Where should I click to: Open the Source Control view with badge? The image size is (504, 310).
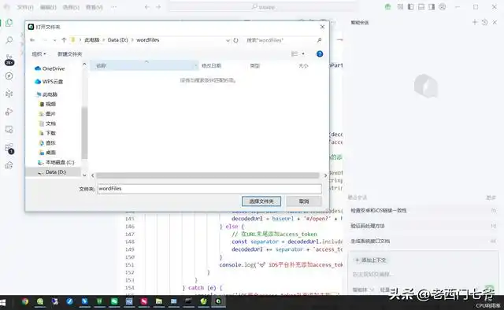coord(9,60)
